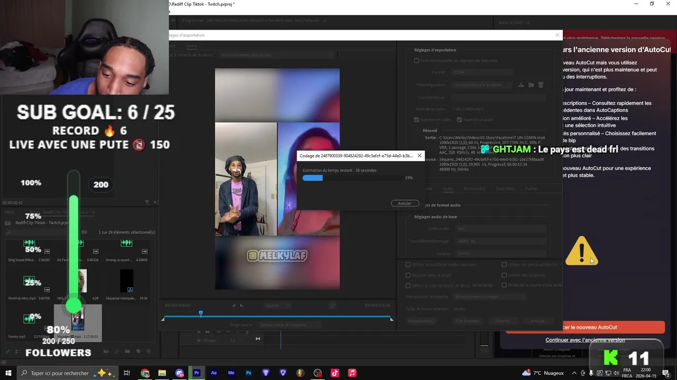Open FL Studio from the taskbar
The image size is (677, 380).
pos(300,373)
